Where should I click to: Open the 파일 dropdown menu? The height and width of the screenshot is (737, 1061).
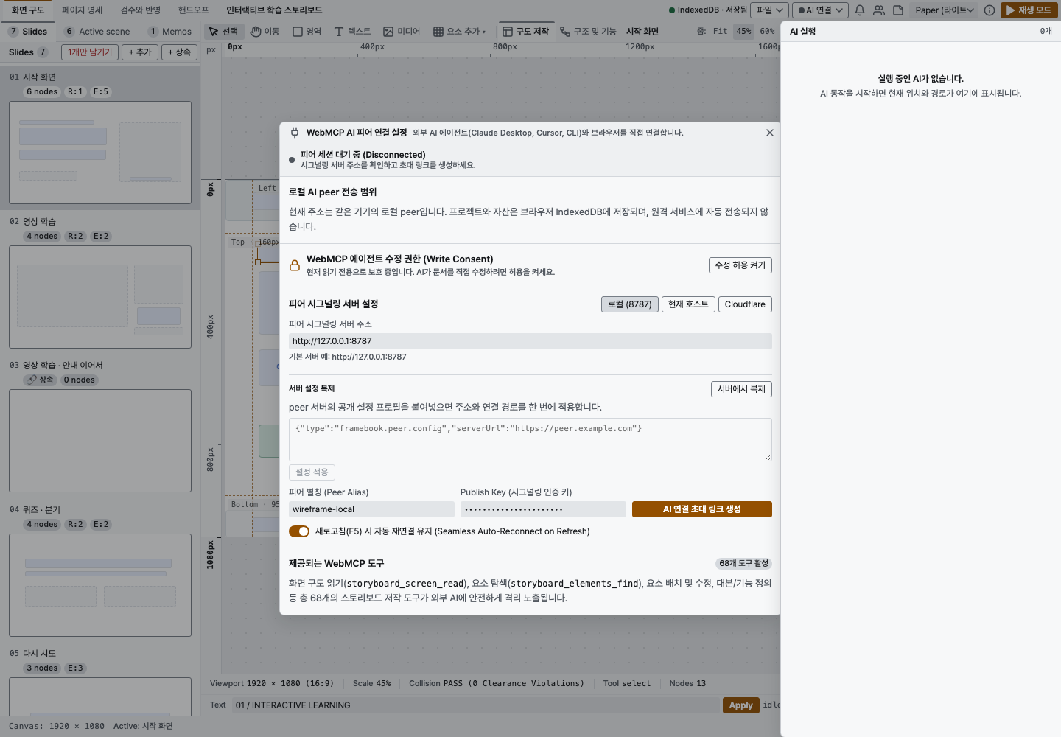point(769,10)
